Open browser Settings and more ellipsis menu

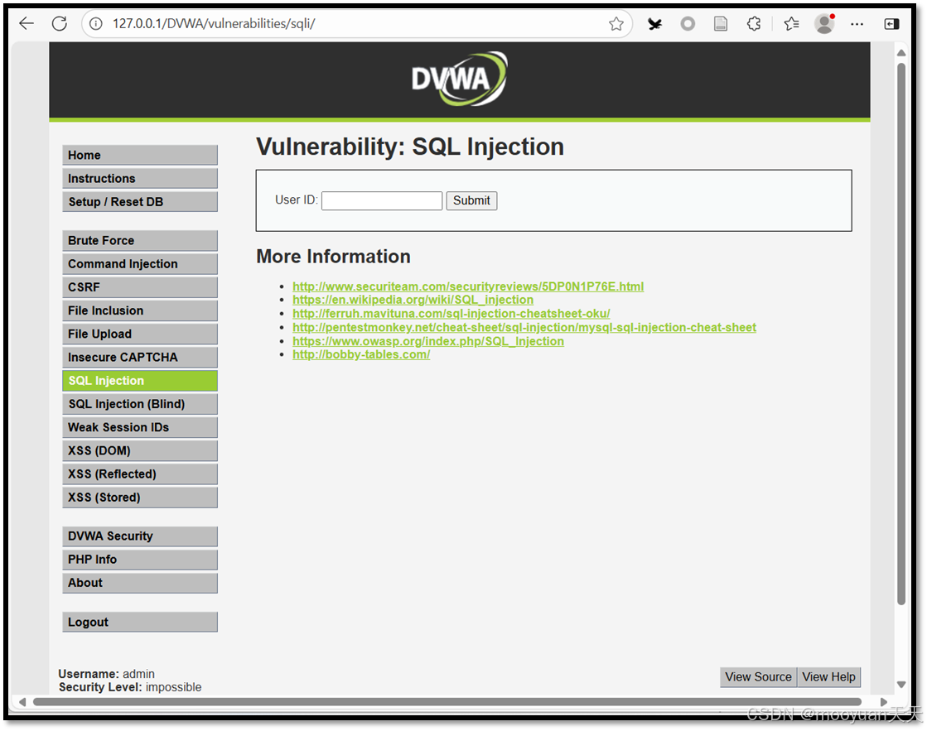(x=857, y=24)
